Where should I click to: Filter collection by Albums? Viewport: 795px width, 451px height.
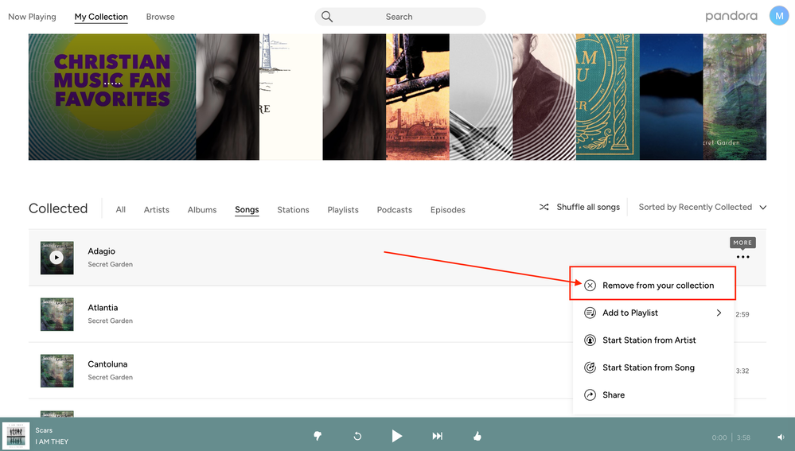click(x=202, y=210)
